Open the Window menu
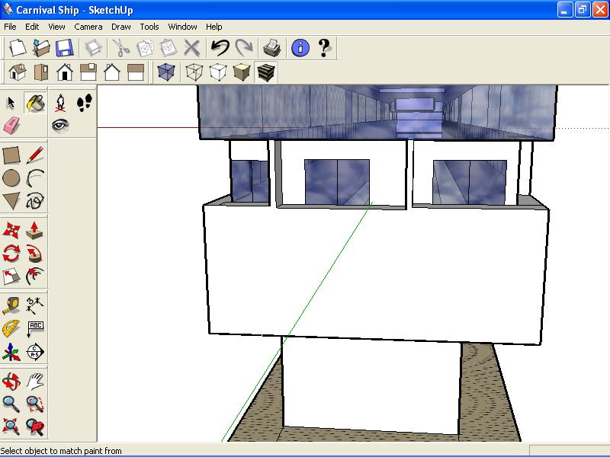Screen dimensions: 610x457 pos(182,27)
